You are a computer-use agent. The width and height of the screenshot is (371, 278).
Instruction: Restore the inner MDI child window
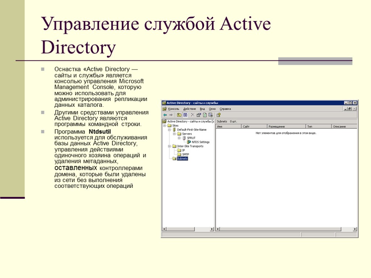point(350,109)
